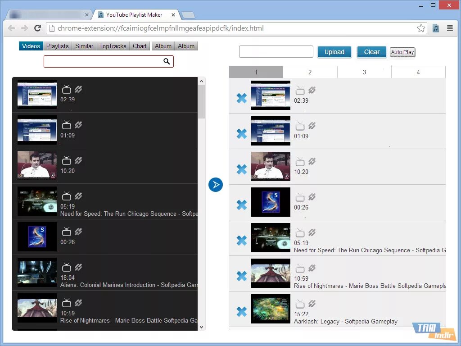461x346 pixels.
Task: Remove the 00:26 video from the playlist
Action: tap(242, 205)
